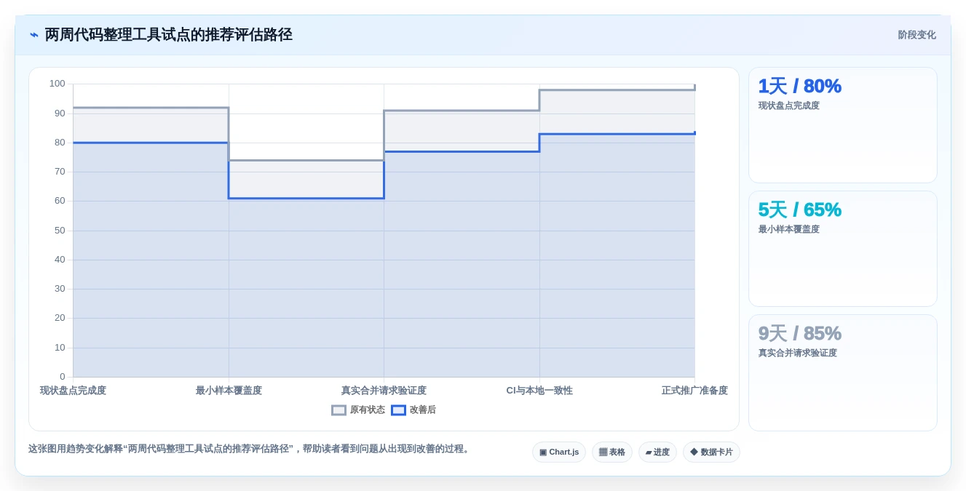Click x-axis label 正式推广准备度

pyautogui.click(x=694, y=391)
